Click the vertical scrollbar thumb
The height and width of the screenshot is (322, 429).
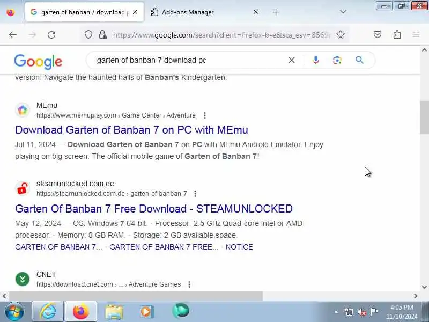click(424, 117)
